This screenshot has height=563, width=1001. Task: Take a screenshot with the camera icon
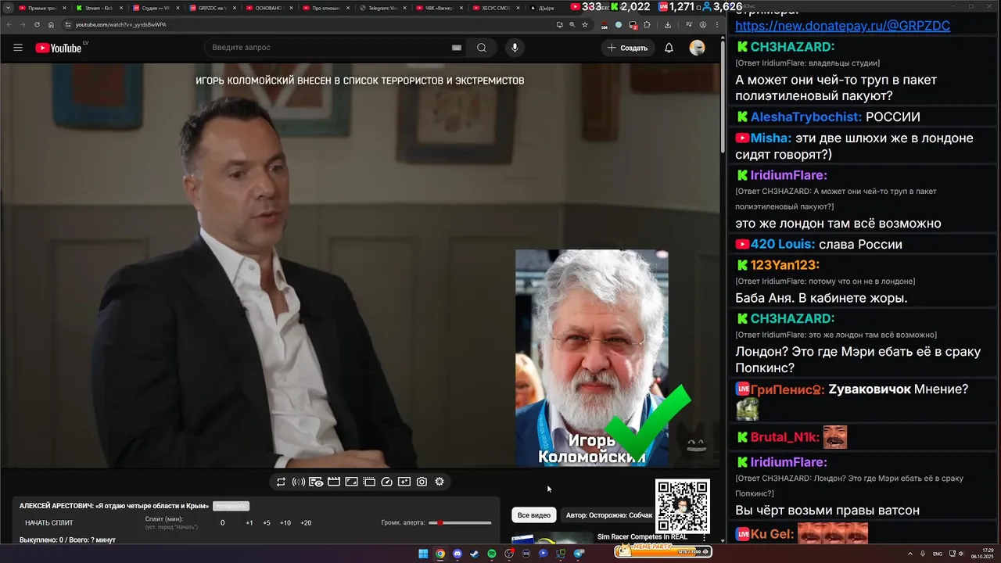click(x=422, y=482)
